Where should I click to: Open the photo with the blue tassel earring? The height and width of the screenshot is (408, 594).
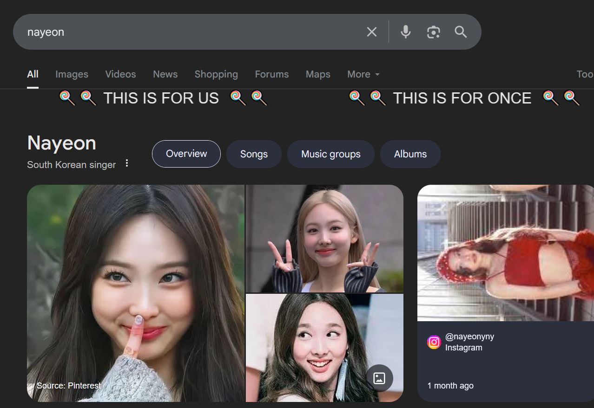(x=324, y=348)
